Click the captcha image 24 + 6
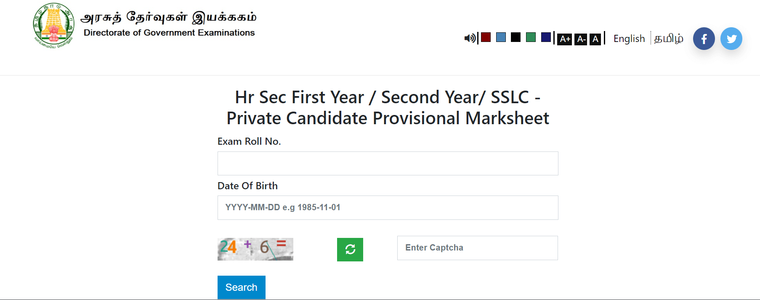Screen dimensions: 760x300 pyautogui.click(x=255, y=249)
